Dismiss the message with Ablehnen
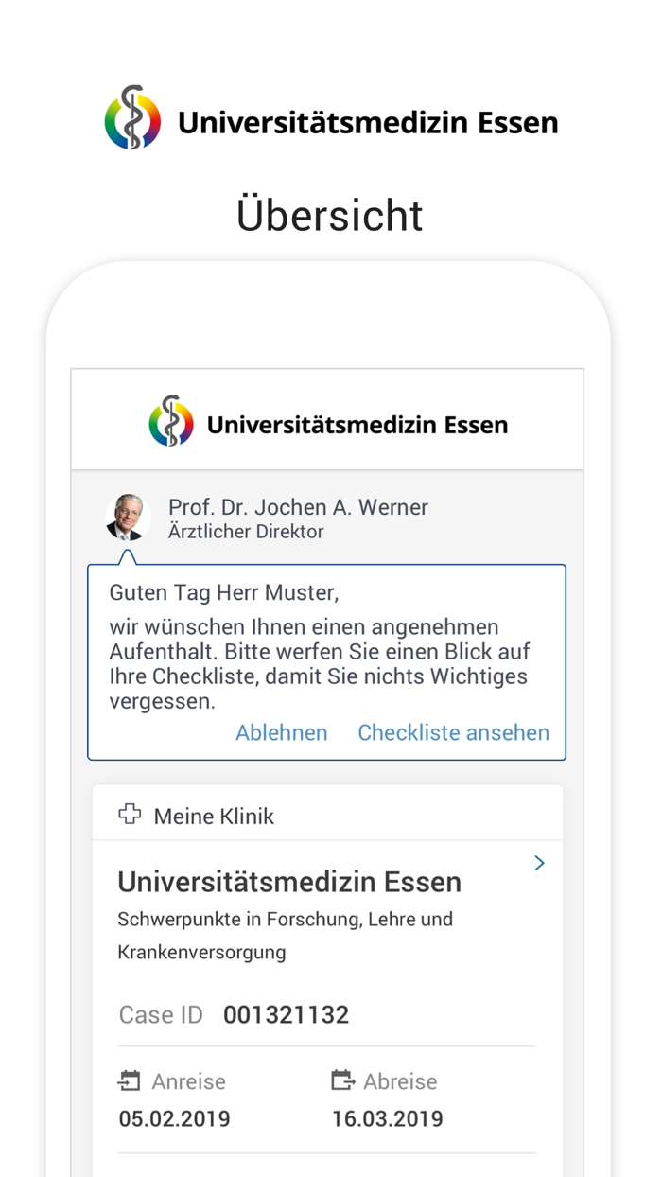 281,732
